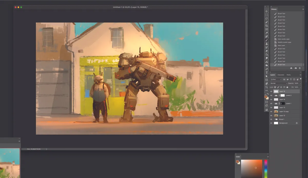Select the Paint Bucket tool
This screenshot has width=308, height=178.
[x=266, y=54]
